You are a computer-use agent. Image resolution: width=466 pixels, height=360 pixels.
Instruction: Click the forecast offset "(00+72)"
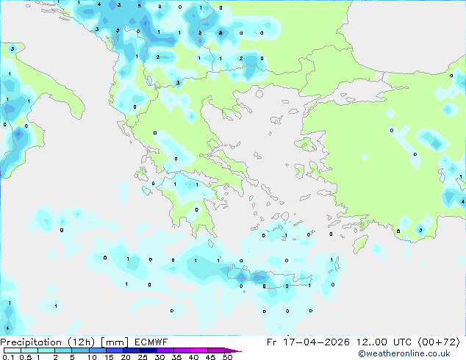tap(440, 342)
